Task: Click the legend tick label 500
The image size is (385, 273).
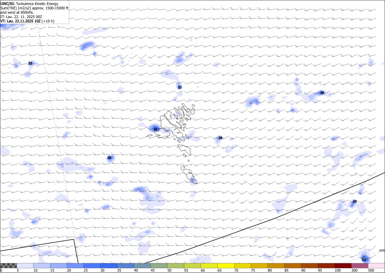Action: (371, 271)
